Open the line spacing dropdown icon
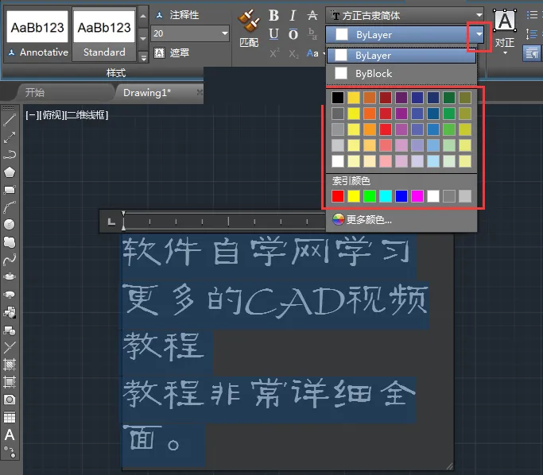 tap(532, 34)
